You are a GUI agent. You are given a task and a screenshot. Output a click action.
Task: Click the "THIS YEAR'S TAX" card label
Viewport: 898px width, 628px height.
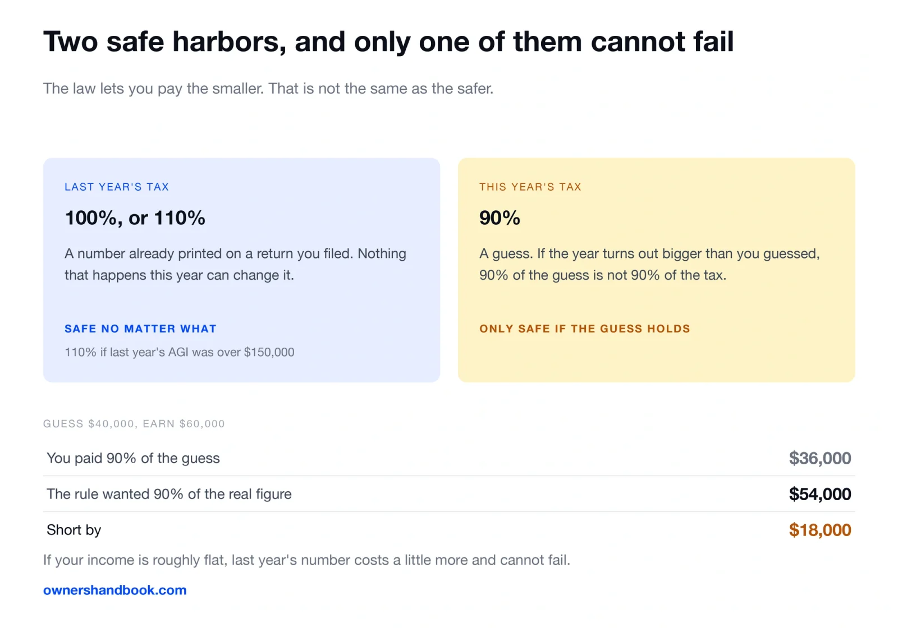[530, 187]
